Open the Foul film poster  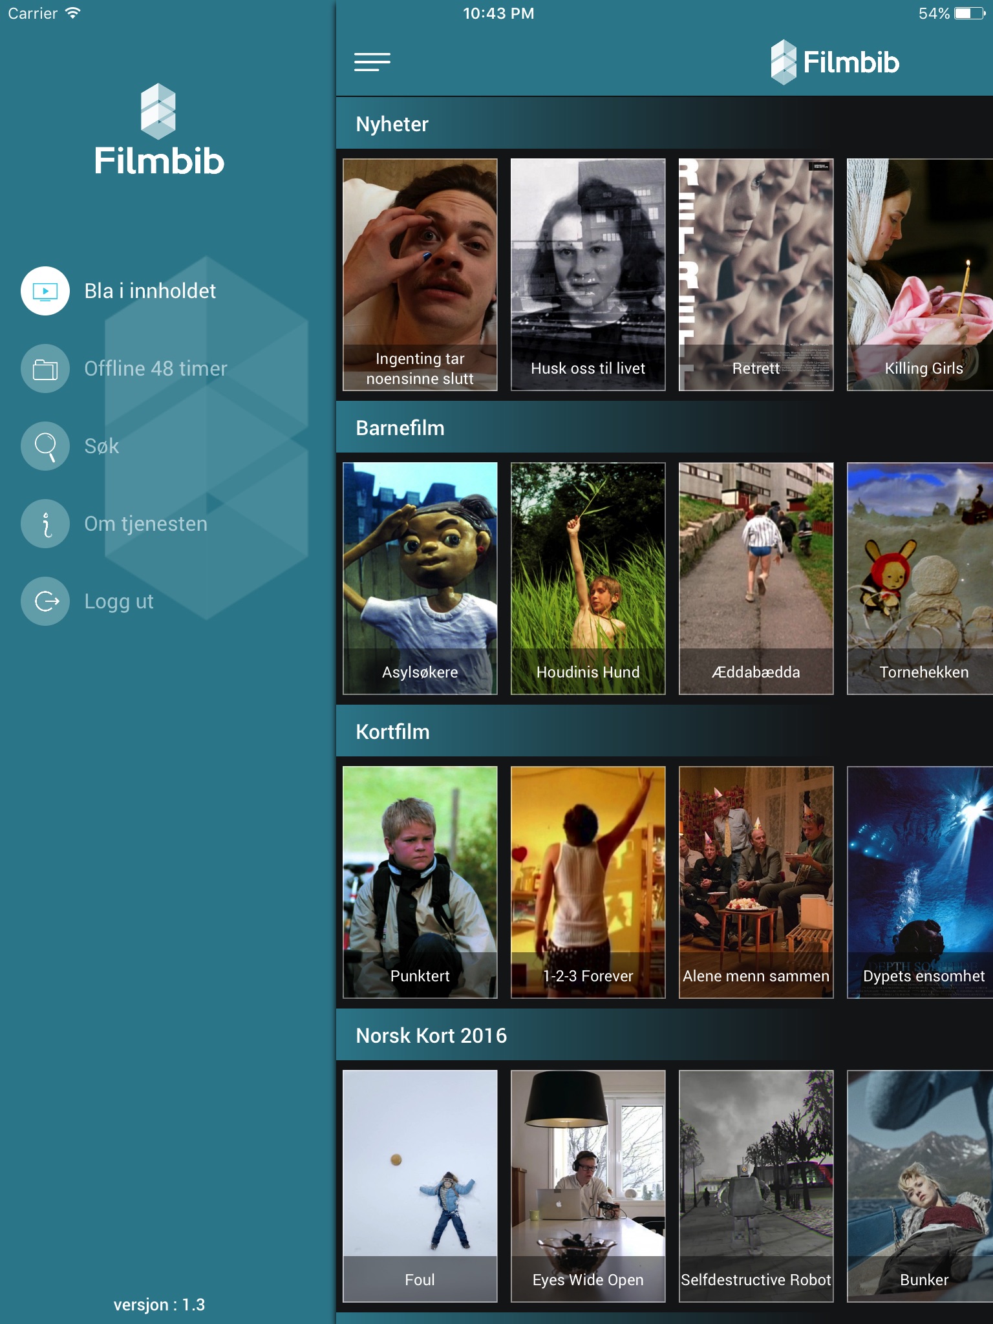[420, 1186]
